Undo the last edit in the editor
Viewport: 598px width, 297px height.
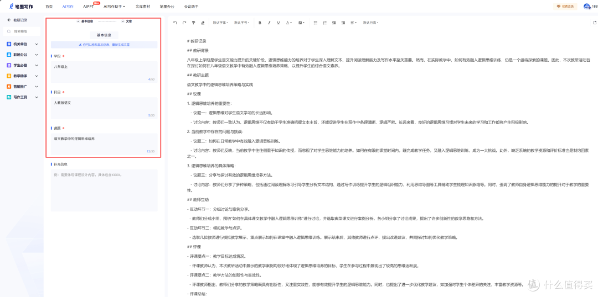[175, 23]
